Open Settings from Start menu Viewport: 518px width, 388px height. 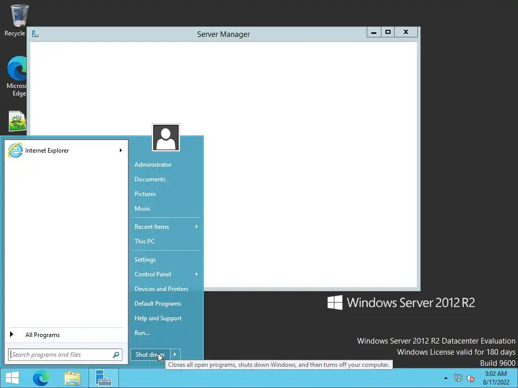pos(145,260)
